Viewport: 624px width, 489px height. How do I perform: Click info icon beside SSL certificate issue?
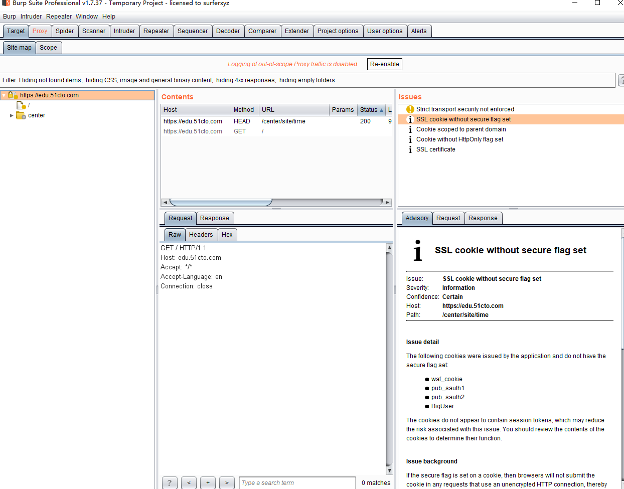pos(410,149)
